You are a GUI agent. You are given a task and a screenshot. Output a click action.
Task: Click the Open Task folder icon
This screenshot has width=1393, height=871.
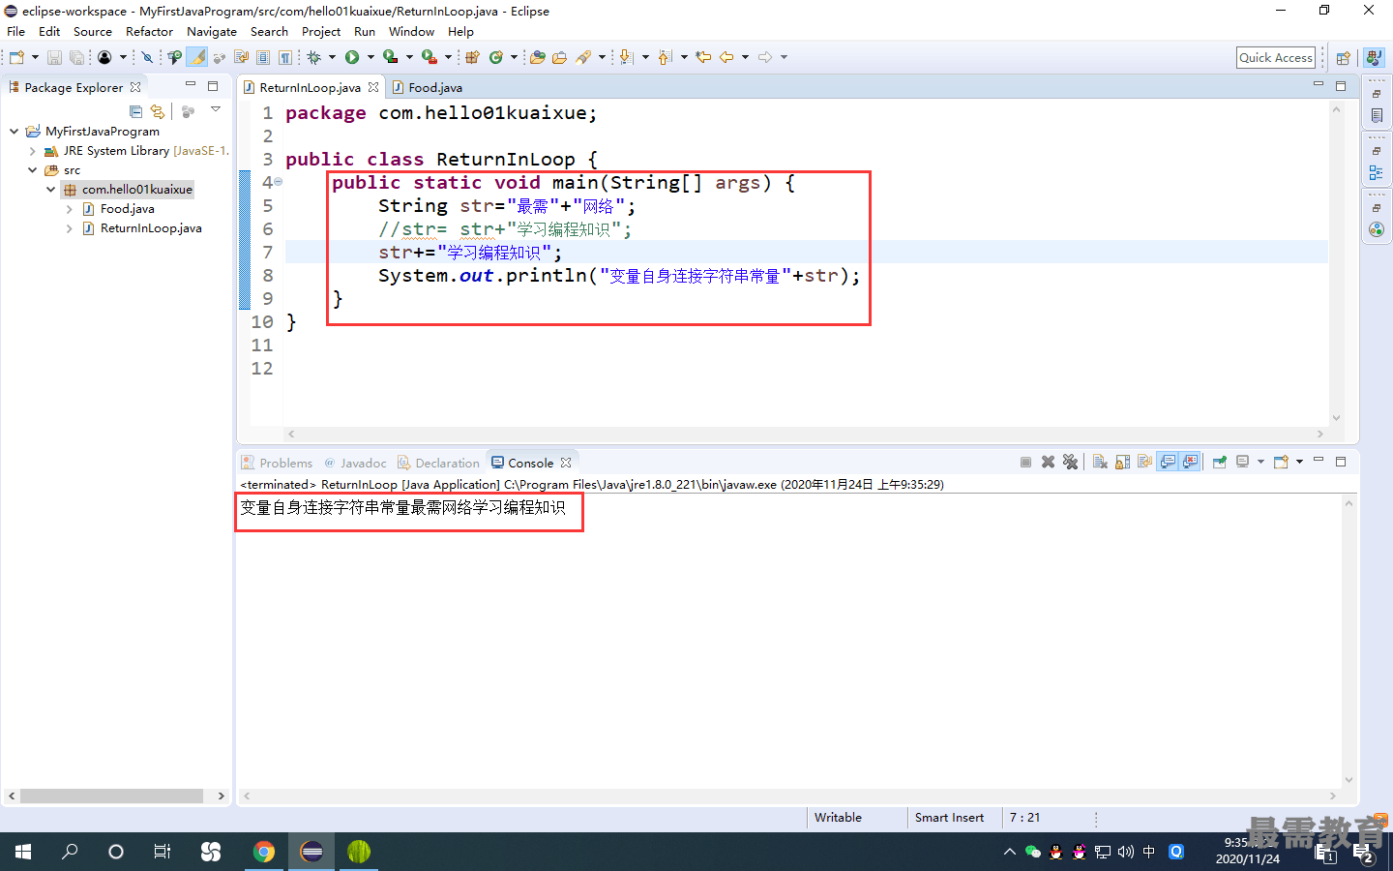tap(559, 57)
